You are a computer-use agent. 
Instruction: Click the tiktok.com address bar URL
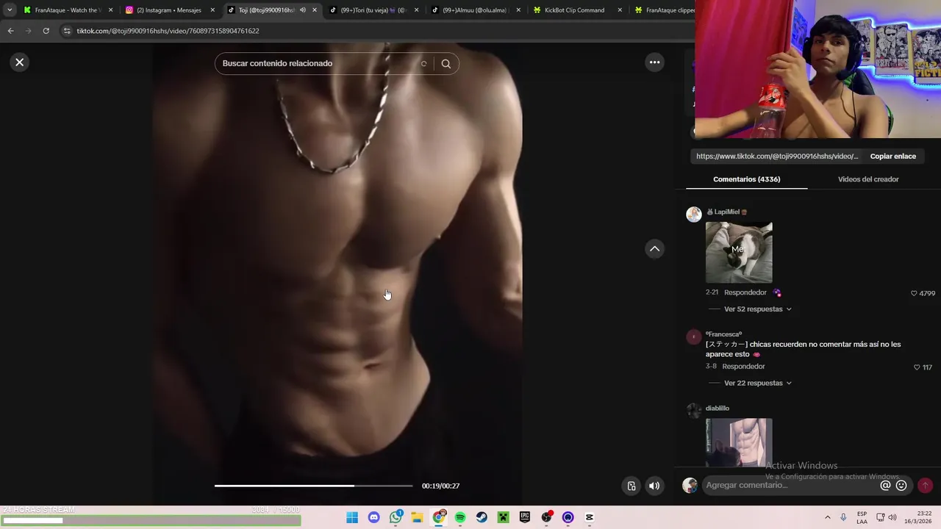[168, 31]
